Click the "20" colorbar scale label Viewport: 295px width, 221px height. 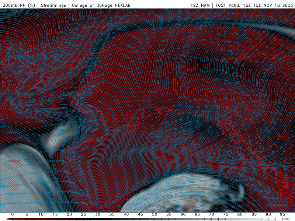point(69,214)
